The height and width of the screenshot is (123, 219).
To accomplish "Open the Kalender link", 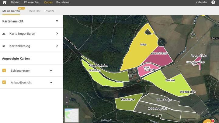I will click(x=201, y=2).
